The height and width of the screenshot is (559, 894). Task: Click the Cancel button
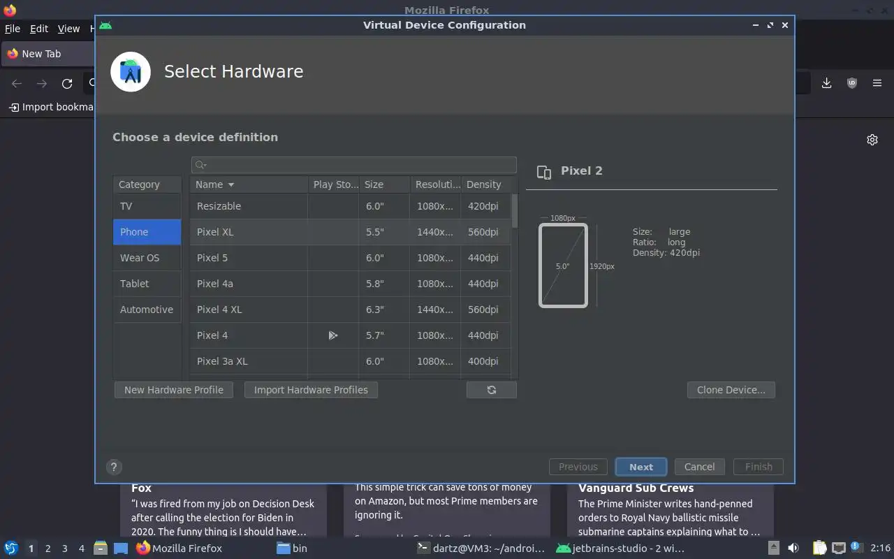coord(699,467)
